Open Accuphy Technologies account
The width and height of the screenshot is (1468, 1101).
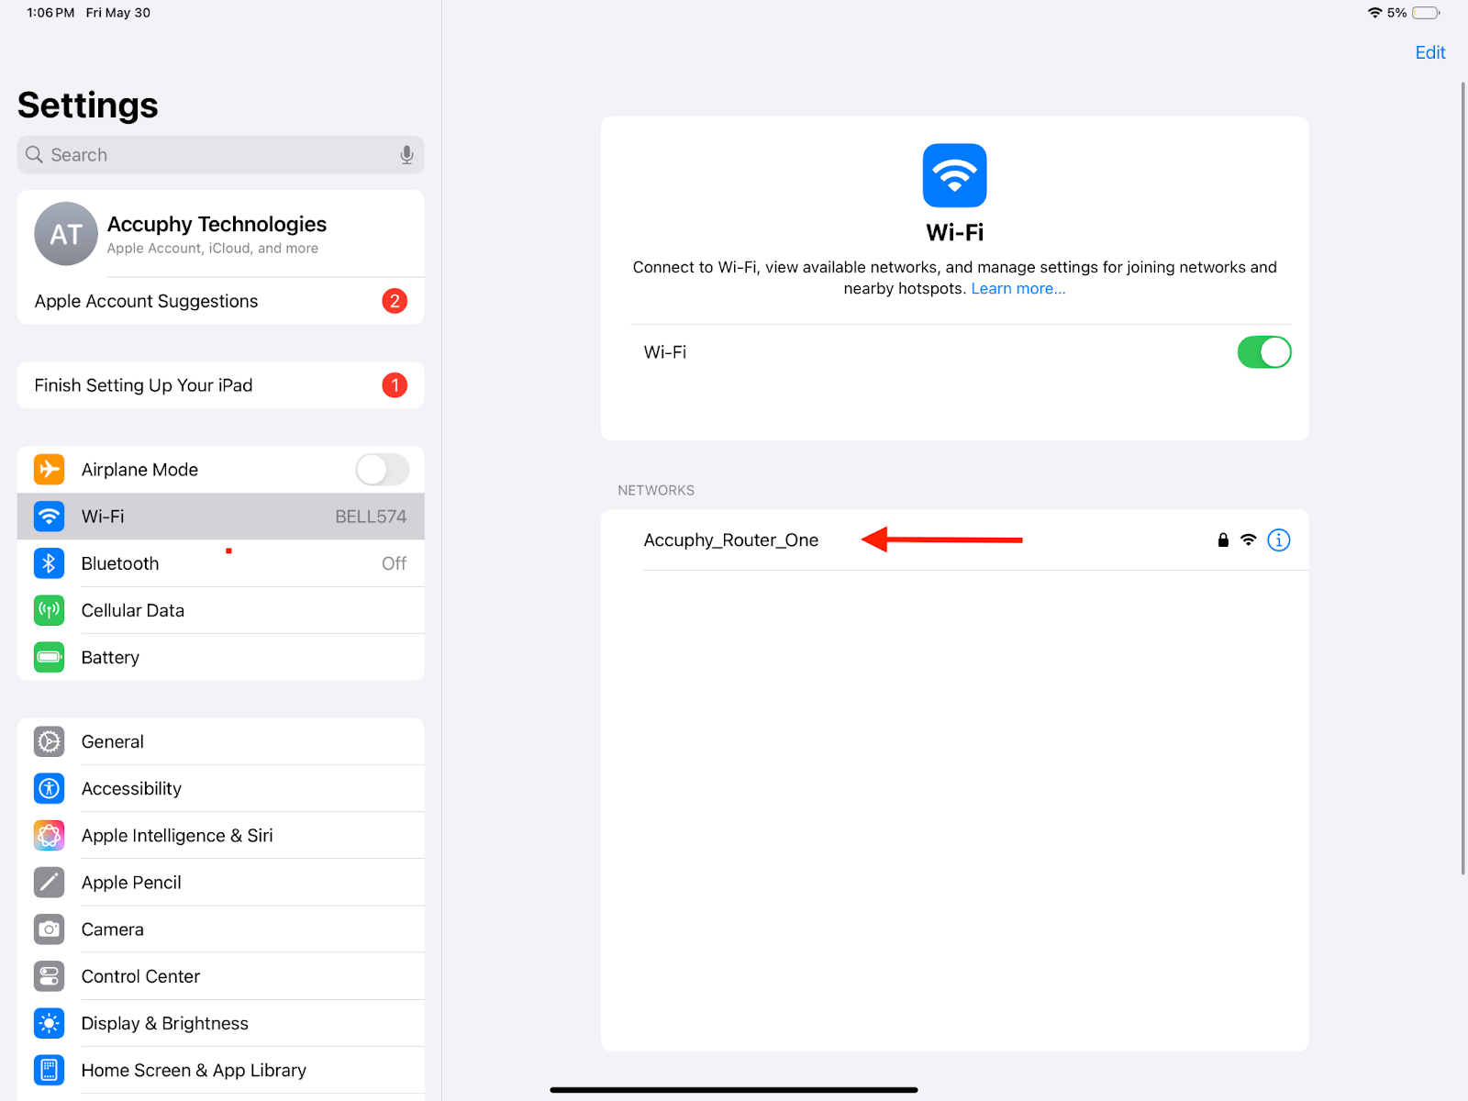(x=220, y=234)
